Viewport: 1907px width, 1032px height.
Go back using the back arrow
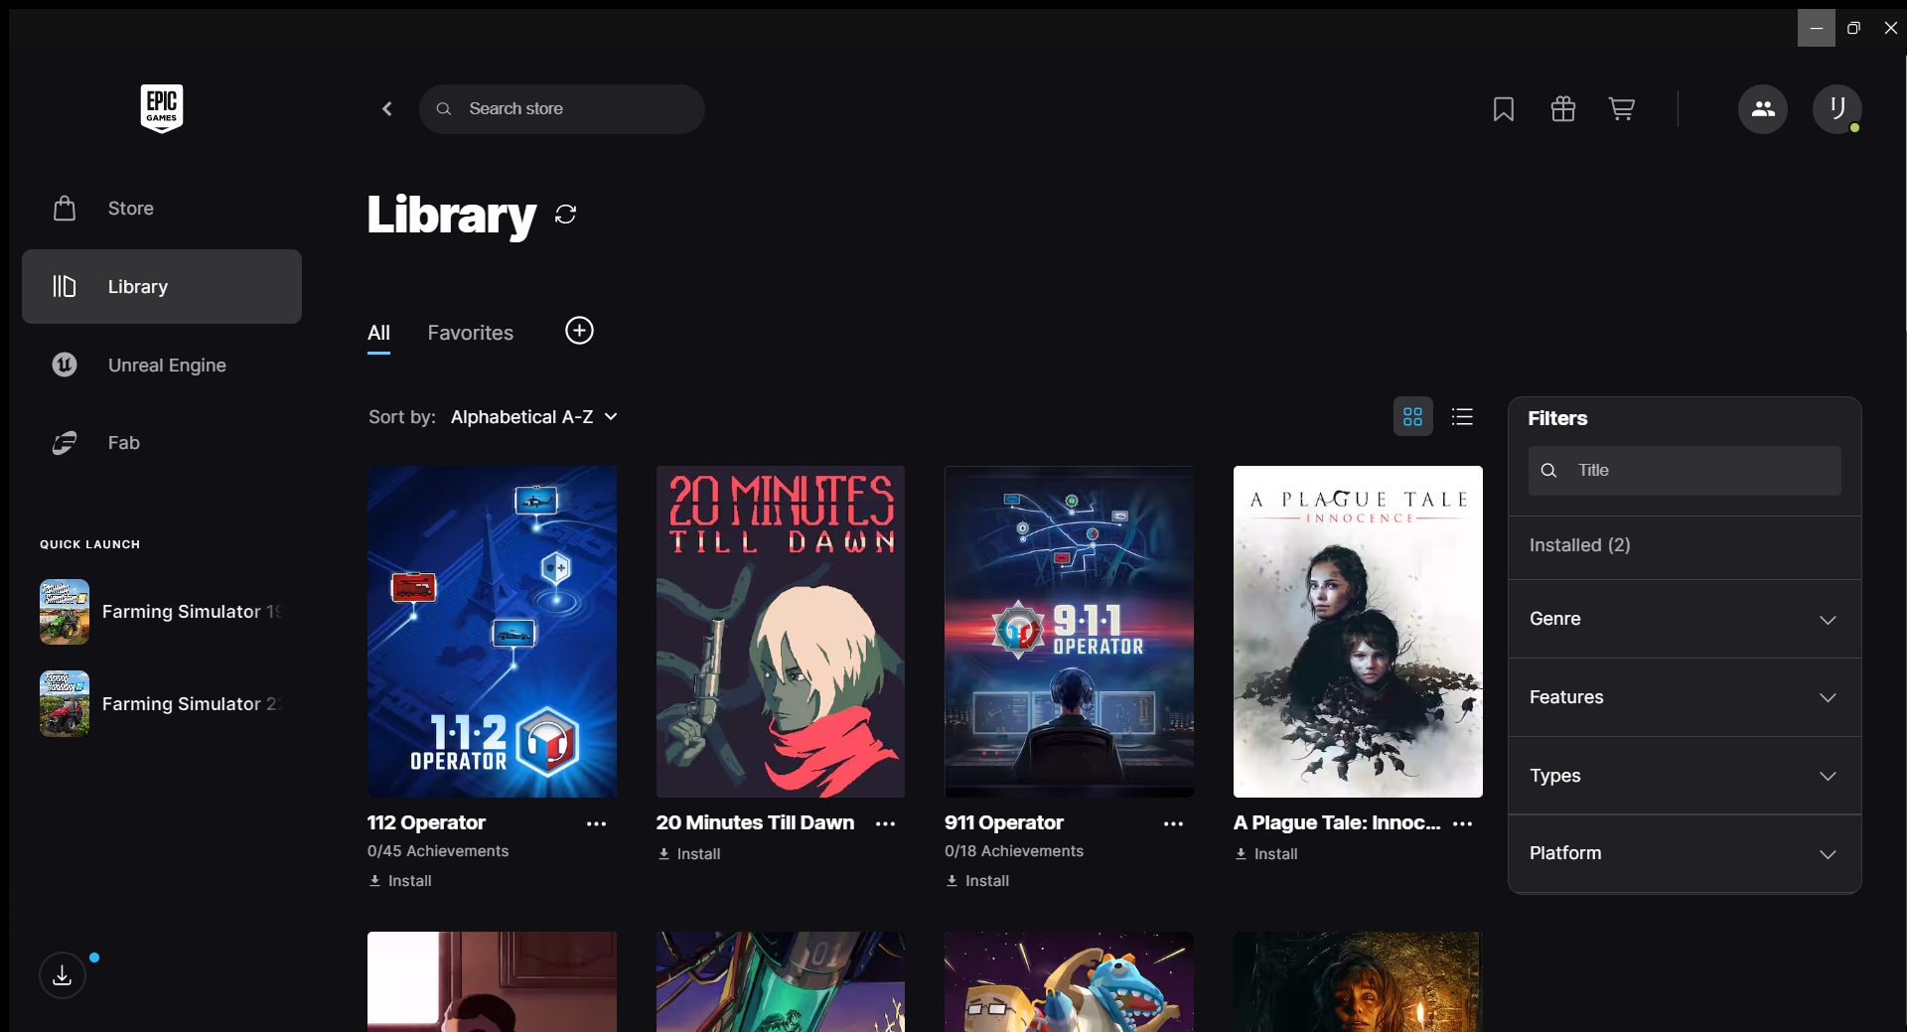pyautogui.click(x=387, y=108)
